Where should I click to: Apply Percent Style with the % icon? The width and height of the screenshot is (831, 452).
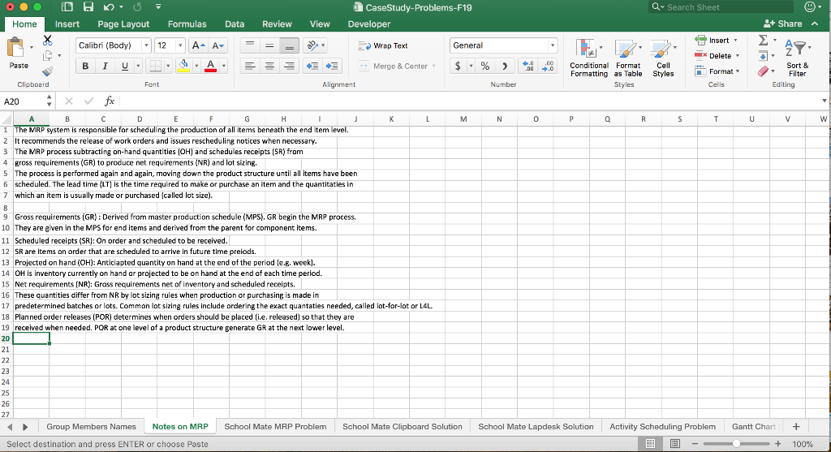485,67
